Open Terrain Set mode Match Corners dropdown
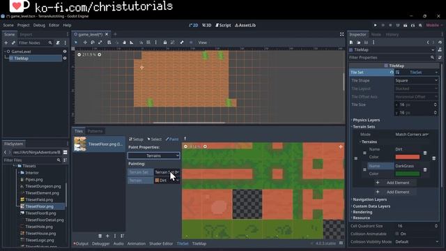Image resolution: width=446 pixels, height=251 pixels. [412, 135]
